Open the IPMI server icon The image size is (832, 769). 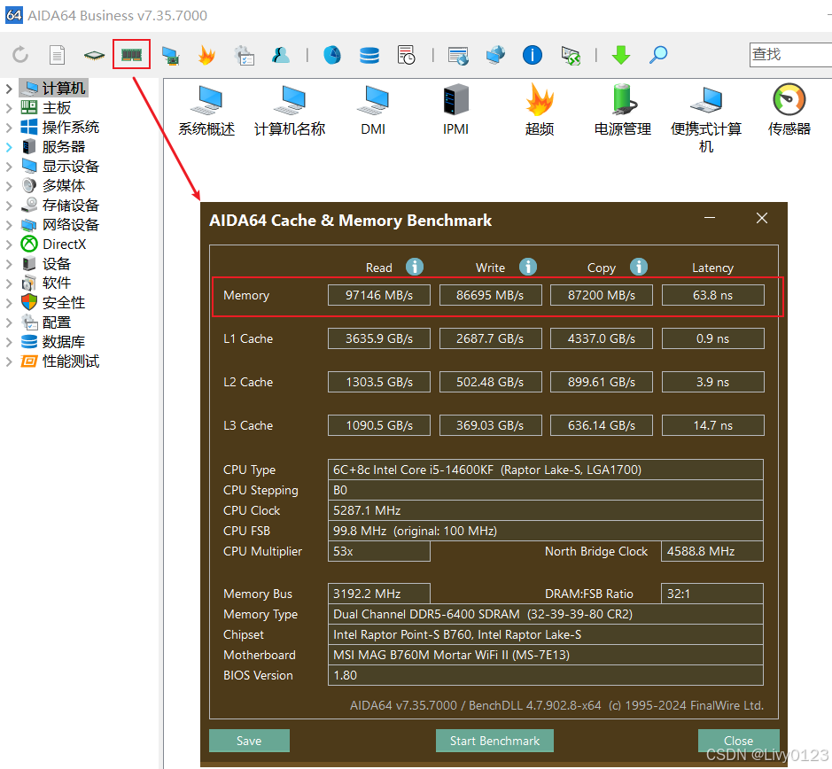pos(455,111)
